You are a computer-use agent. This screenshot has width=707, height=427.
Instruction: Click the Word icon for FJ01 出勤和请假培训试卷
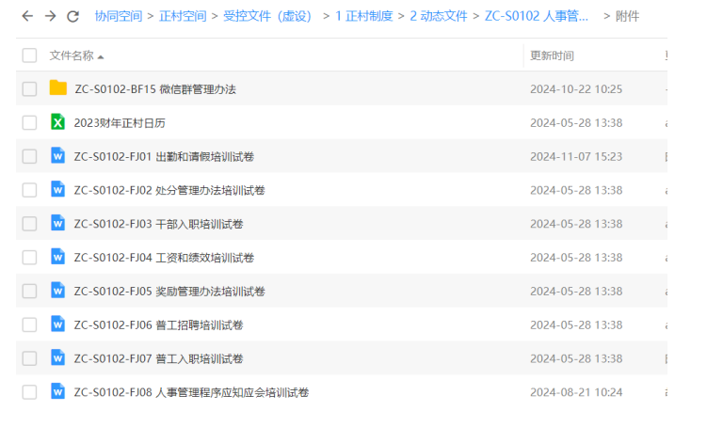point(57,156)
